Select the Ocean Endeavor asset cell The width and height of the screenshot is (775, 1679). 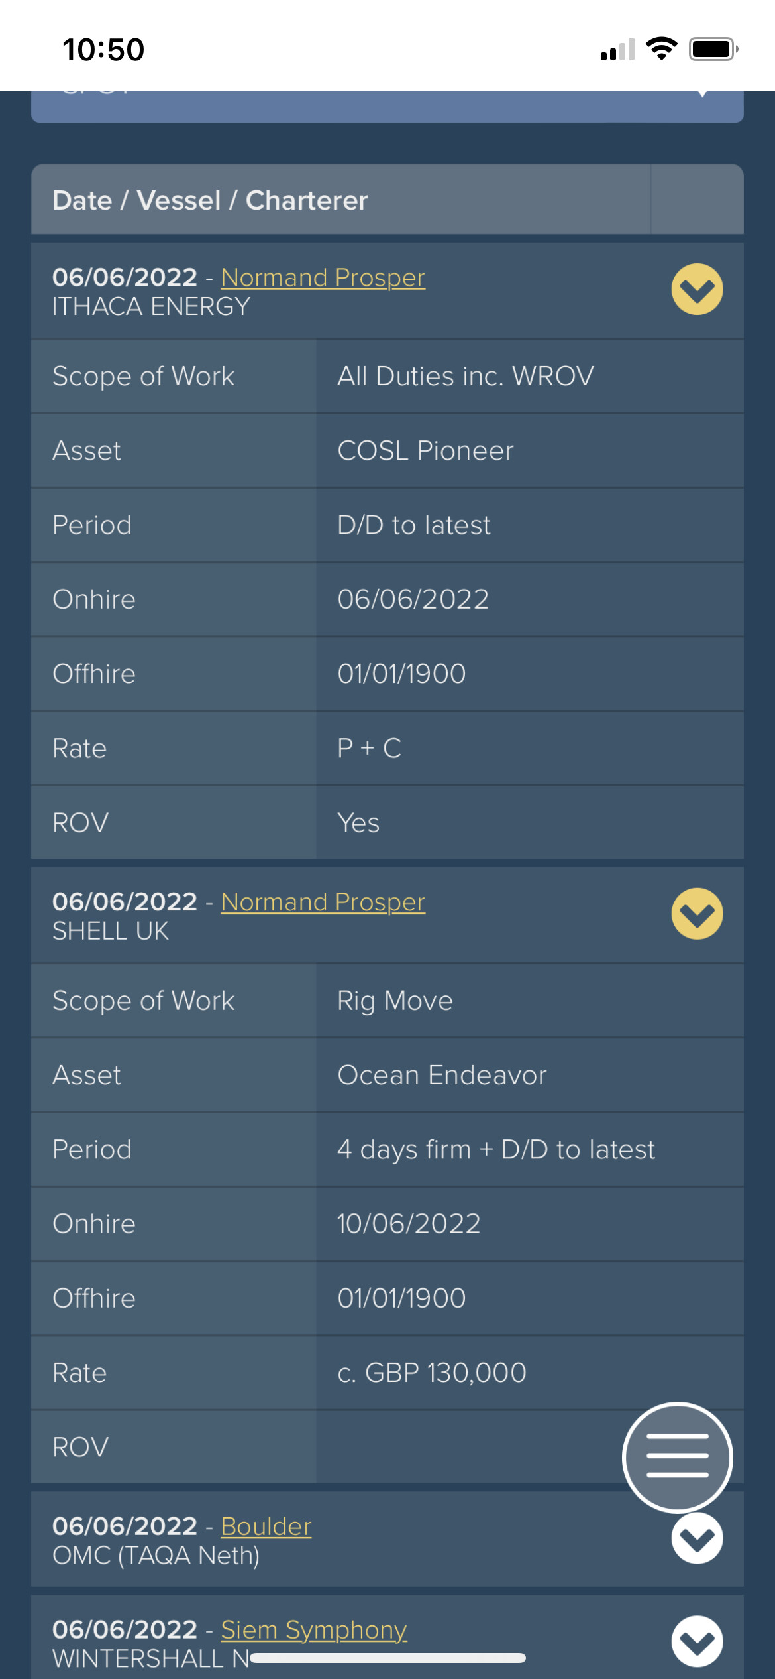pos(529,1075)
